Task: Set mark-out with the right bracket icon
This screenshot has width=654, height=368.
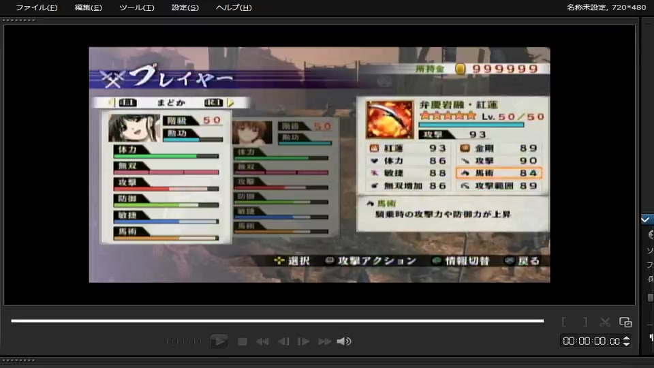Action: (585, 322)
